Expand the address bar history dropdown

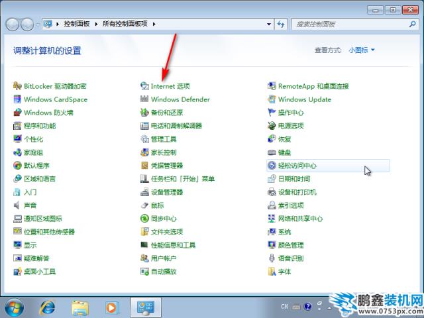269,24
